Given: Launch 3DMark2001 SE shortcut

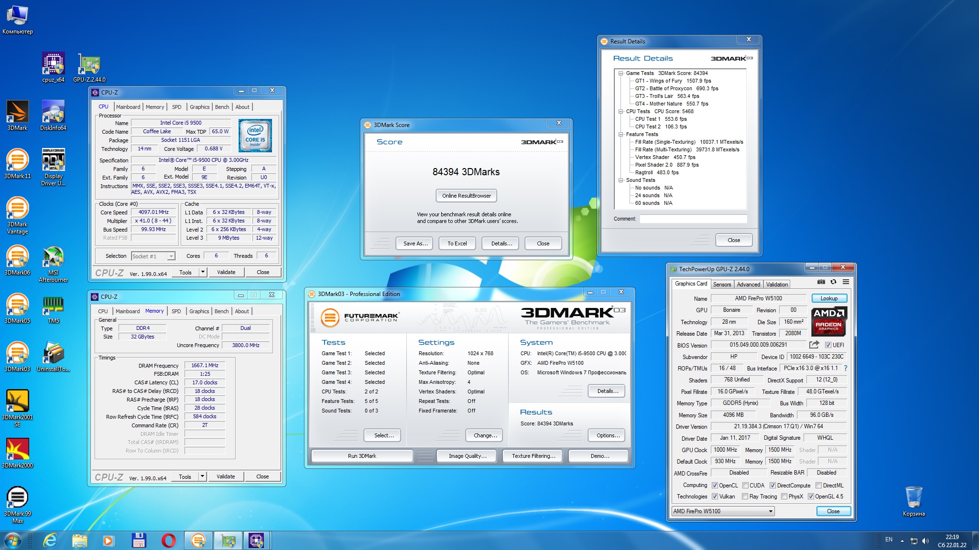Looking at the screenshot, I should pos(17,408).
